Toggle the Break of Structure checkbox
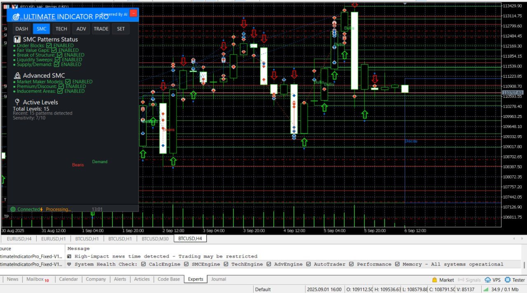The height and width of the screenshot is (293, 527). pos(60,55)
